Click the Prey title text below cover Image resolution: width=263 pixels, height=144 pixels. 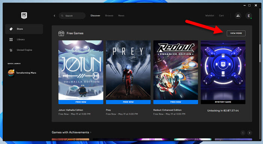(x=108, y=110)
